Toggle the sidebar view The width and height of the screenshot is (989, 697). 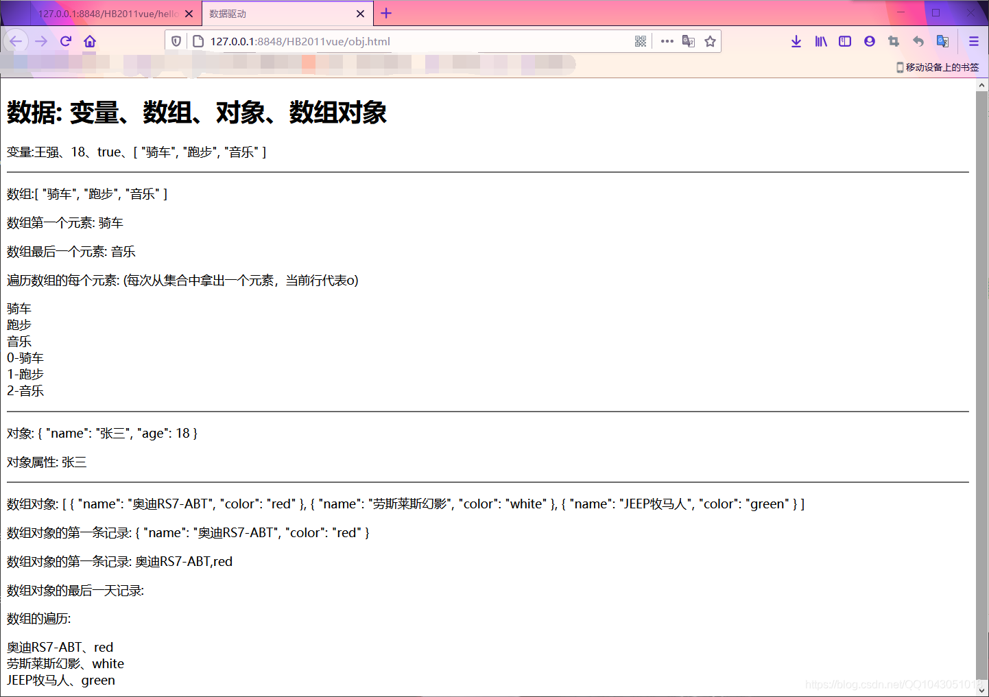(845, 41)
